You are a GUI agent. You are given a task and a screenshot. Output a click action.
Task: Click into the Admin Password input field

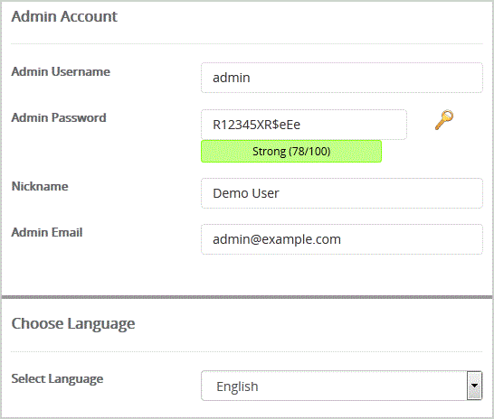pyautogui.click(x=304, y=125)
